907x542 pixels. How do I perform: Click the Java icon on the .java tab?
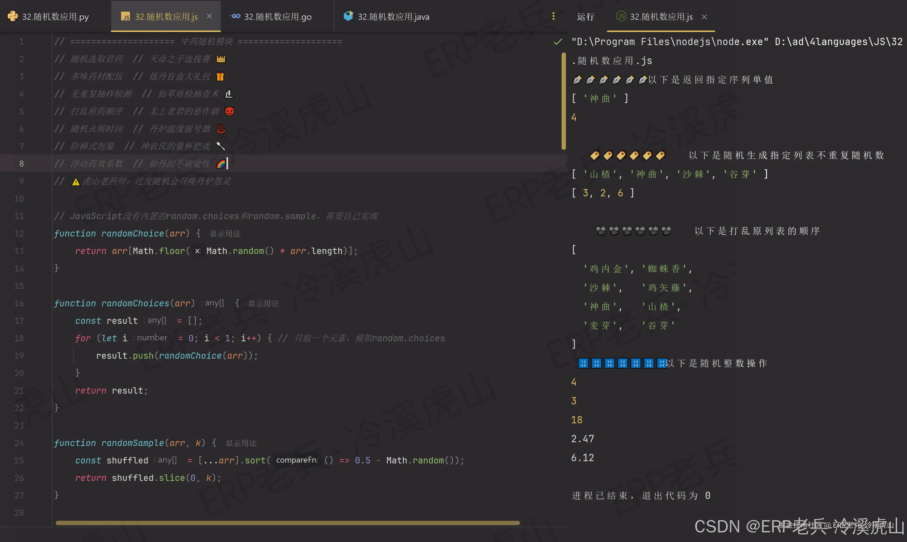(348, 16)
